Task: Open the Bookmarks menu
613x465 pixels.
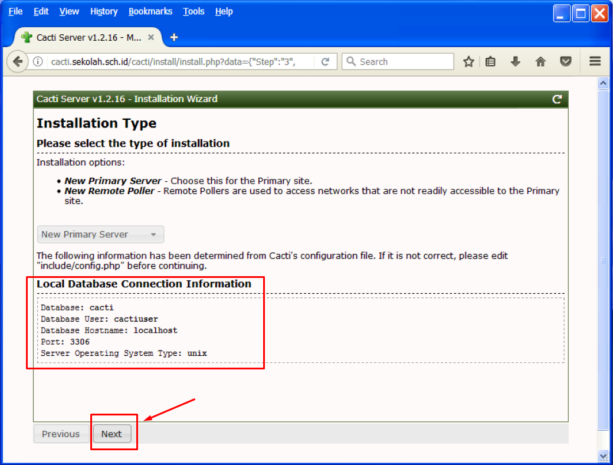Action: point(150,11)
